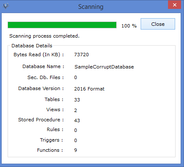Click the Sec. Db. Files value 0

click(75, 77)
